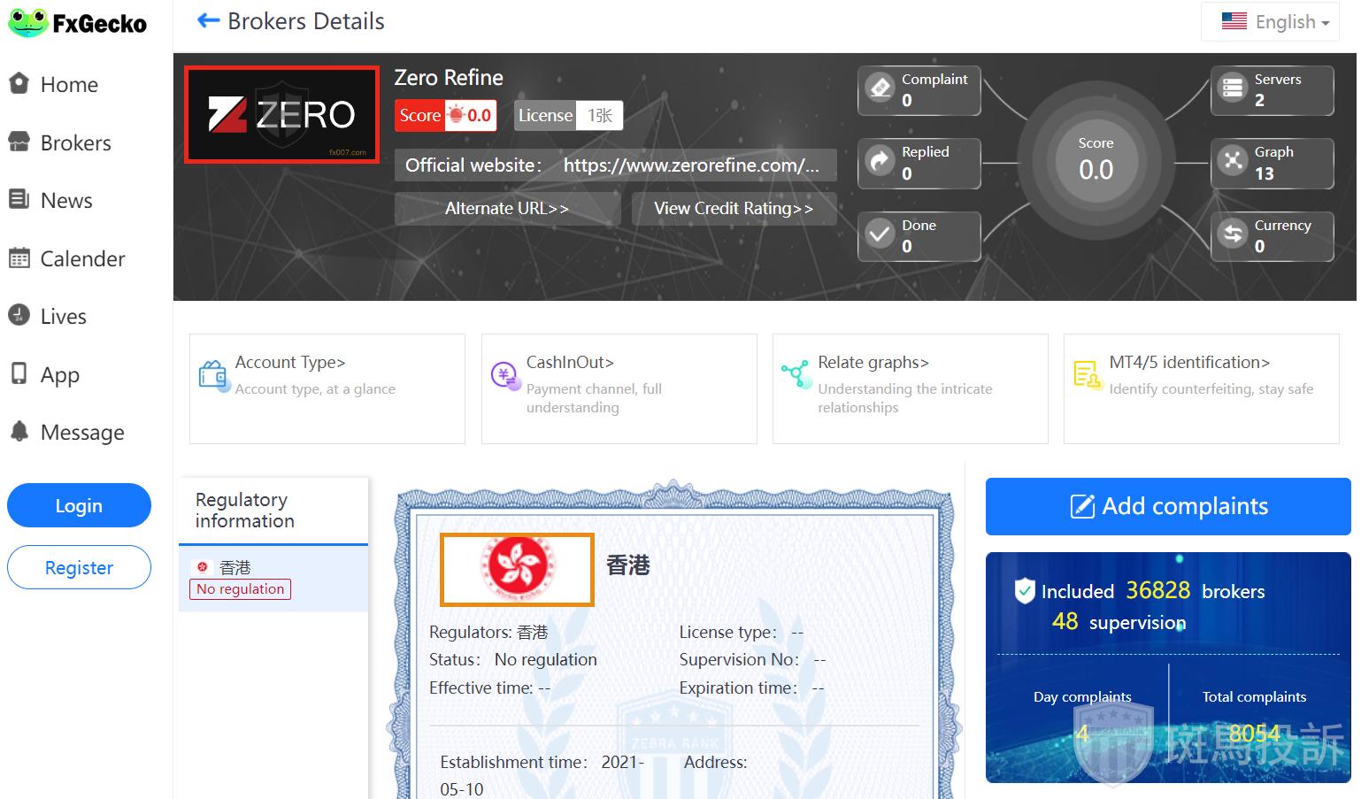Viewport: 1361px width, 799px height.
Task: Expand the Alternate URL list
Action: [x=506, y=209]
